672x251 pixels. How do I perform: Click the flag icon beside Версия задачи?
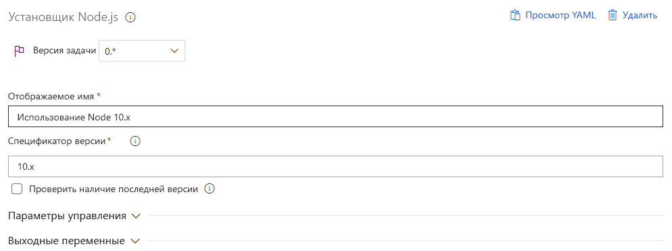point(19,51)
